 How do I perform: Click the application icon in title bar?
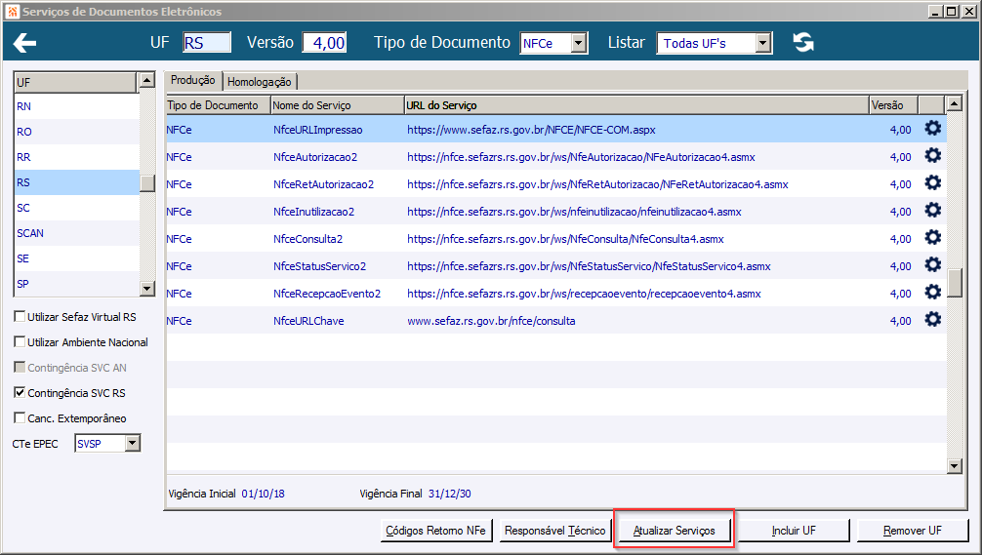click(12, 12)
